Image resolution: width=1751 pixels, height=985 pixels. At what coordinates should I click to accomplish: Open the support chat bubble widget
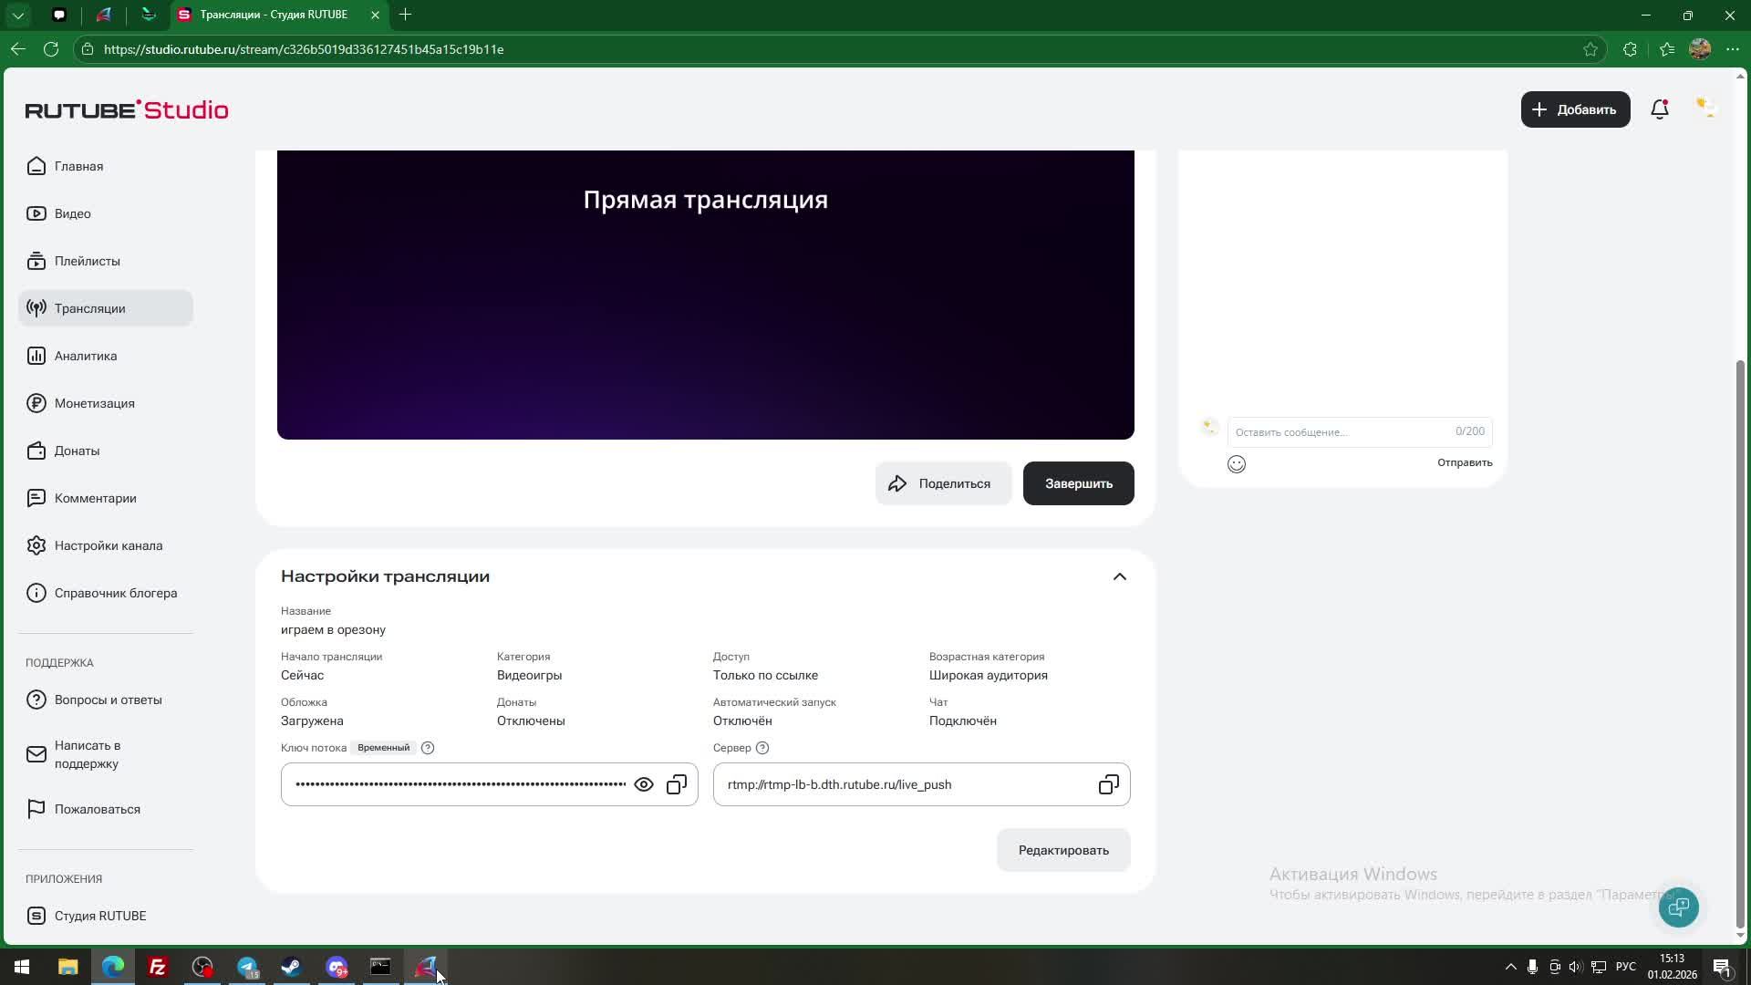click(x=1678, y=907)
